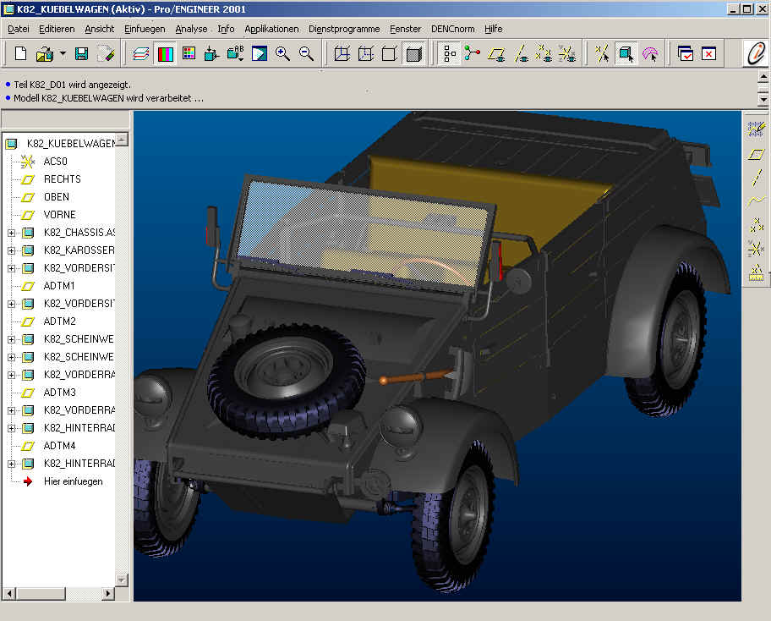Screen dimensions: 771x621
Task: Select the OBEN datum plane
Action: (56, 197)
